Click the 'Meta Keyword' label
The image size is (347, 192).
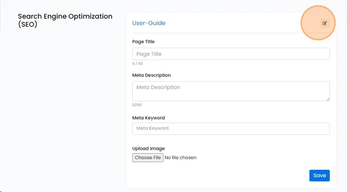coord(148,118)
